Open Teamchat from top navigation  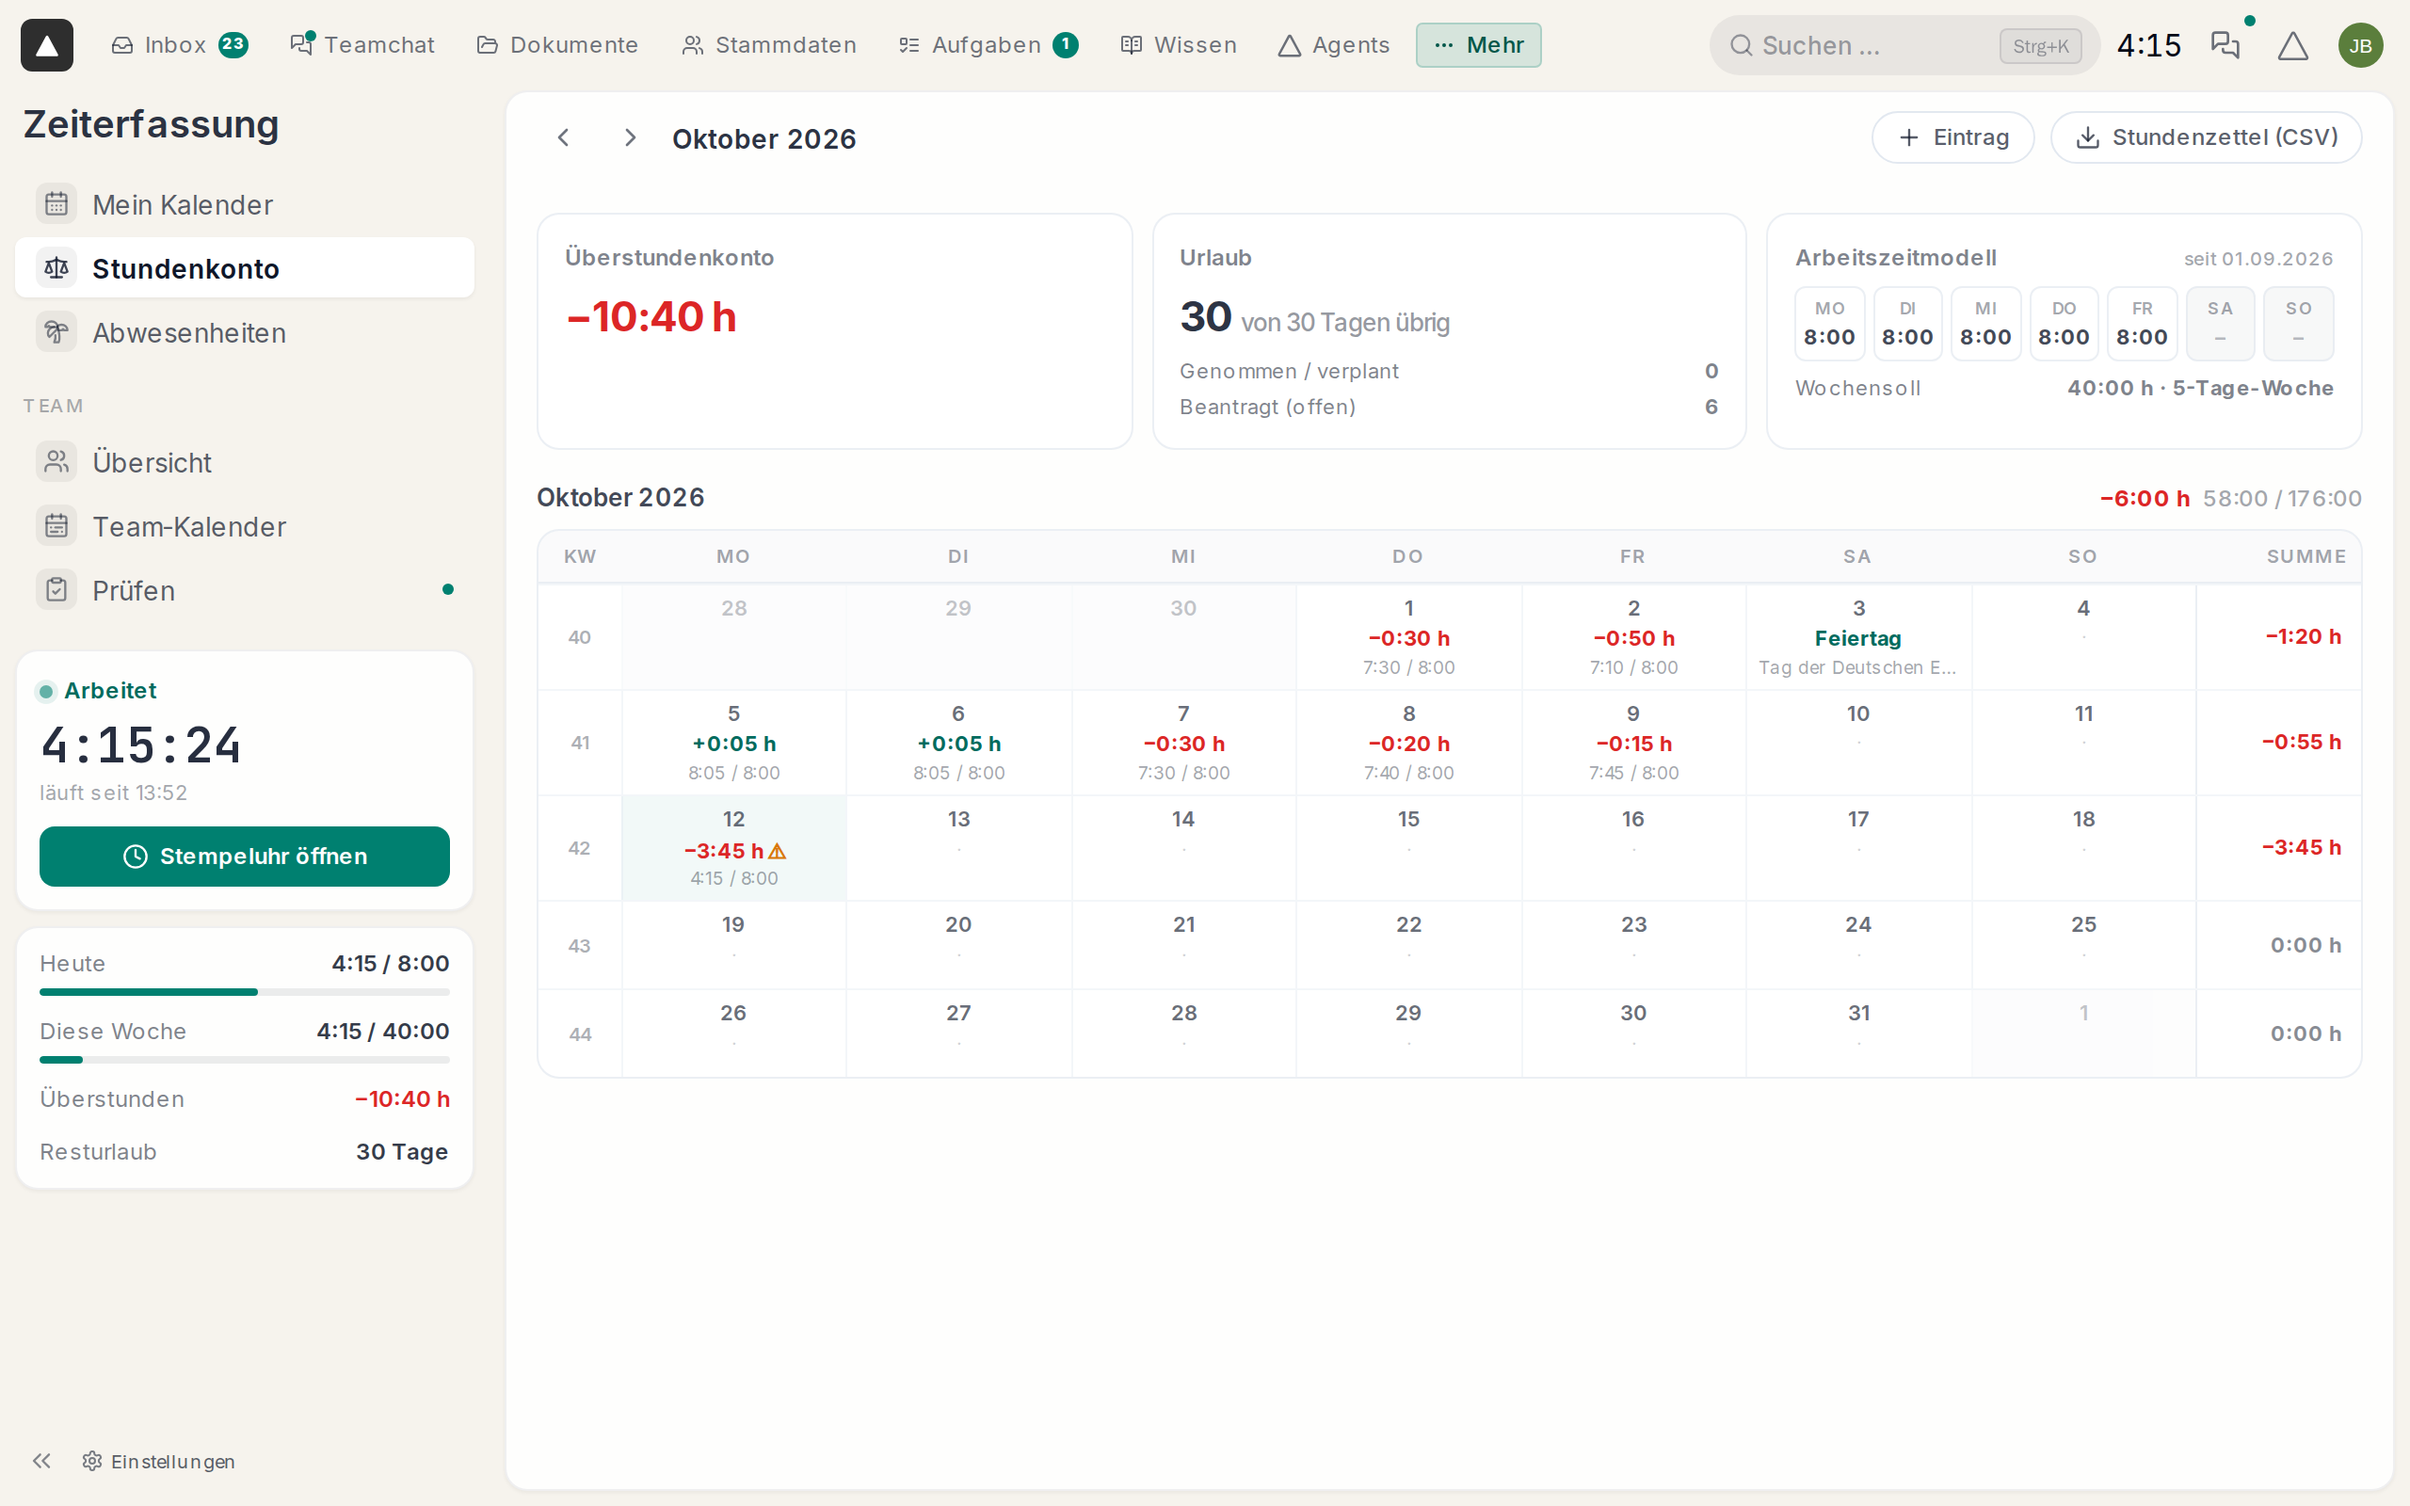[x=361, y=45]
